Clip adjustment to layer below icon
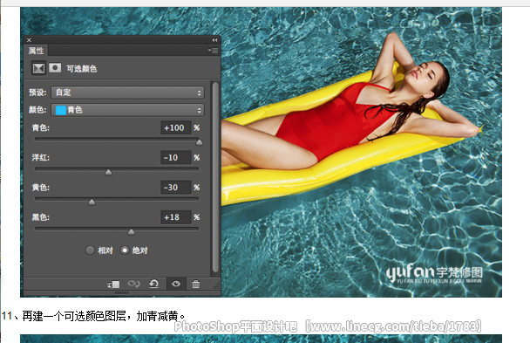The height and width of the screenshot is (343, 530). [x=113, y=285]
